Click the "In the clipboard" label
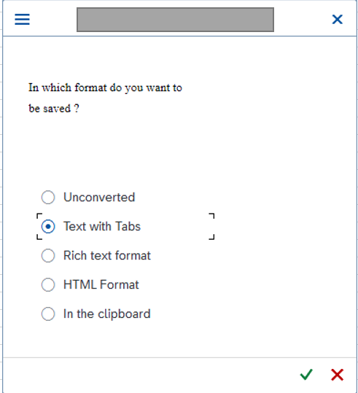The width and height of the screenshot is (358, 393). 107,314
